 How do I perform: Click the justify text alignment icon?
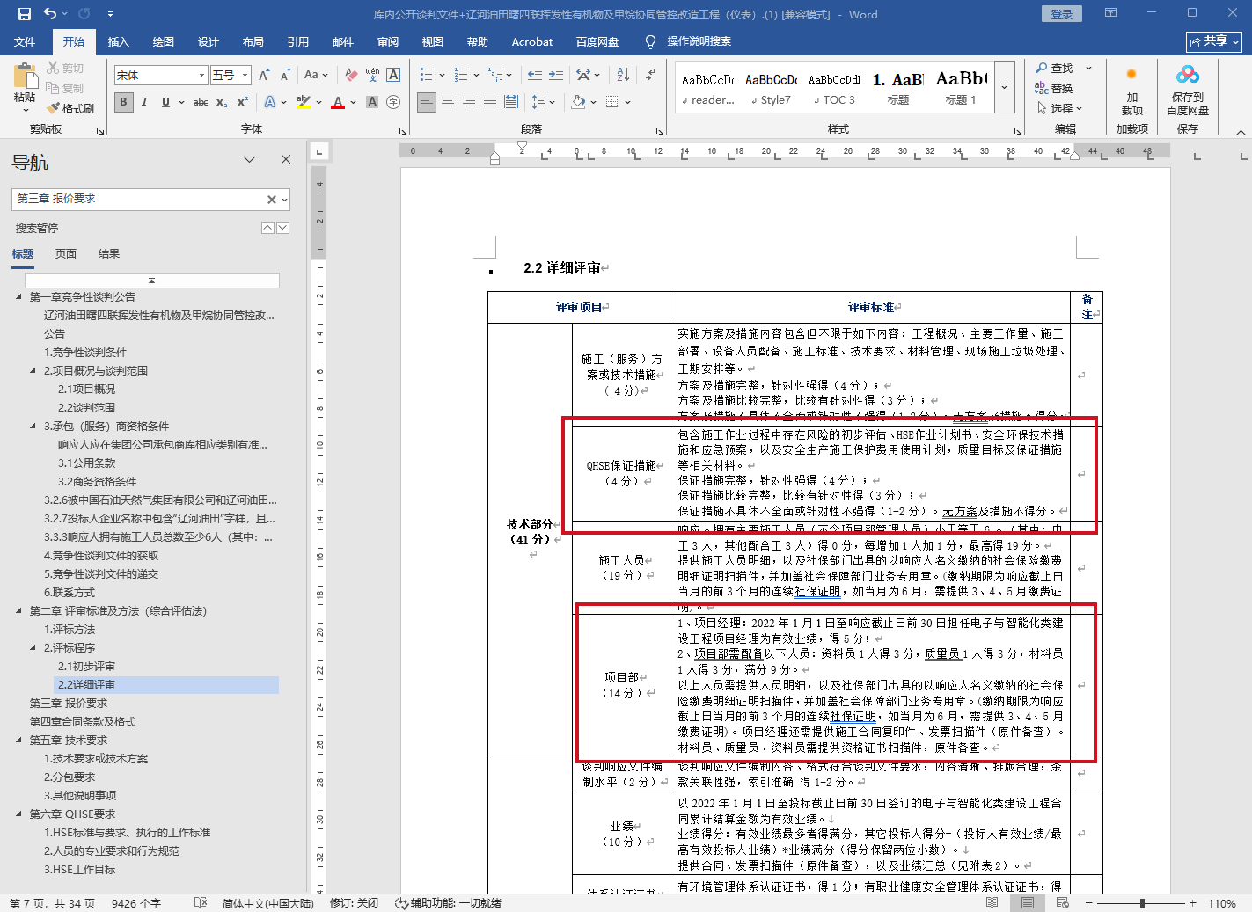[x=490, y=102]
